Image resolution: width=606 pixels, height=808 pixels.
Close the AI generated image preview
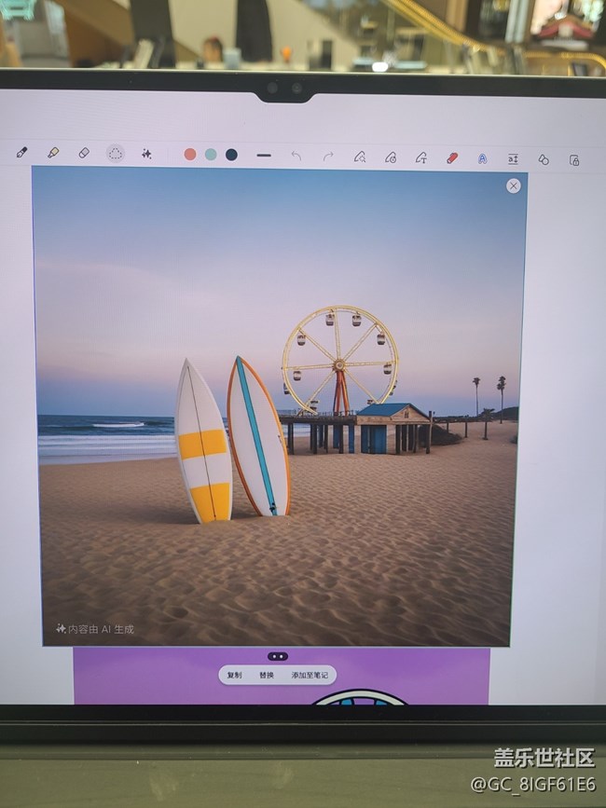[x=514, y=186]
